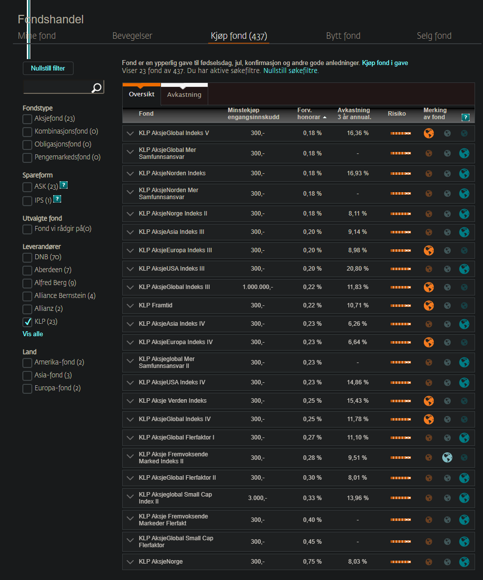Expand the KLP AksjeUSA Indeks III row
483x580 pixels.
pos(130,269)
